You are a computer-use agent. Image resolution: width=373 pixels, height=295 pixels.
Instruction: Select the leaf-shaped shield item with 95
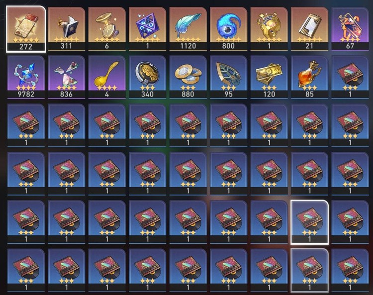(x=228, y=77)
